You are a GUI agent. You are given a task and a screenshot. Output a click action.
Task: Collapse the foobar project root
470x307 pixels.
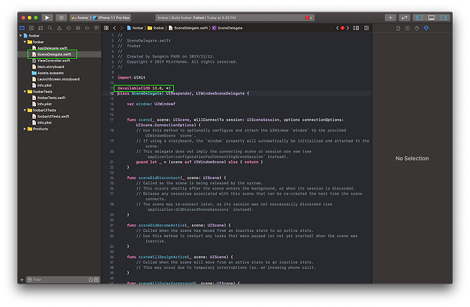click(20, 36)
